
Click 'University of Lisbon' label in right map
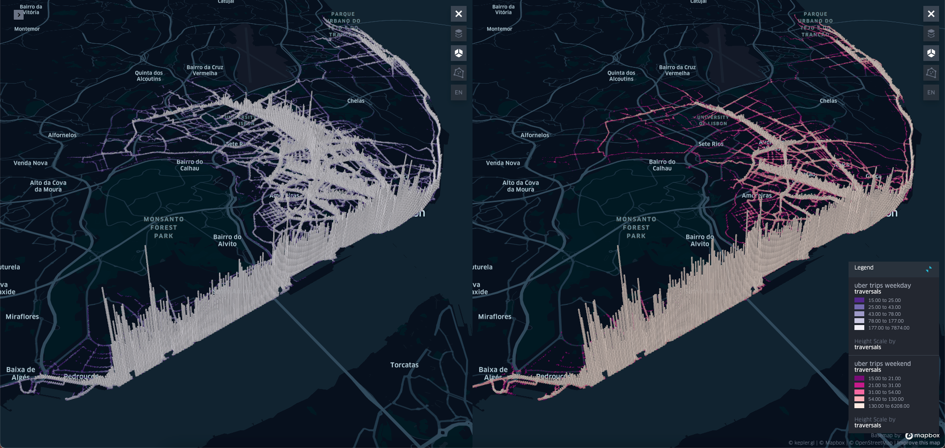tap(713, 120)
